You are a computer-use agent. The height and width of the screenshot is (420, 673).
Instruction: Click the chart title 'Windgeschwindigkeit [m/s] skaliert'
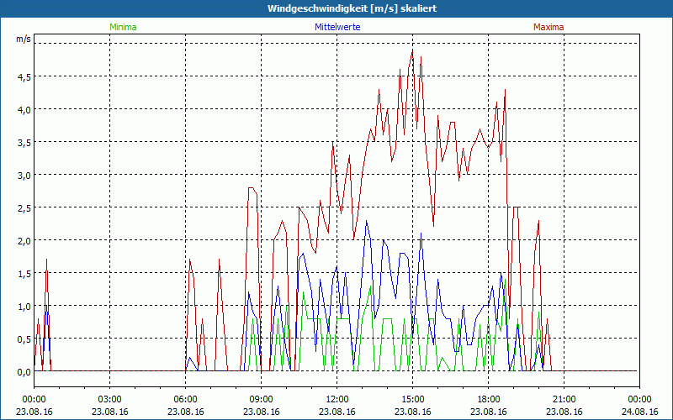pos(352,8)
